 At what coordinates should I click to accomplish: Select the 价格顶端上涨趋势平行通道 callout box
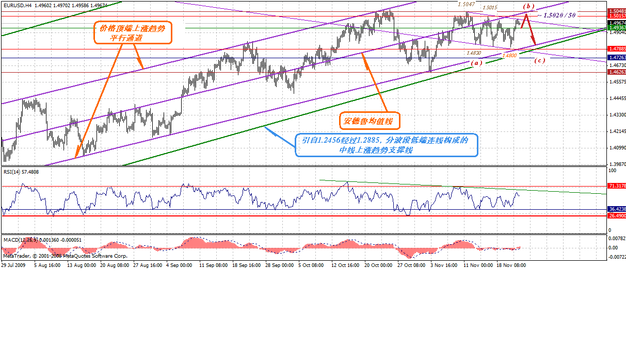(x=132, y=32)
